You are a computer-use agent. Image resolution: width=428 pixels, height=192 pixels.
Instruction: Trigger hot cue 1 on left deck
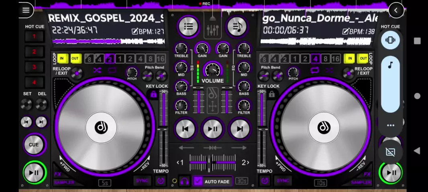(34, 36)
